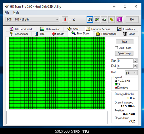Enable the Quick scan checkbox
This screenshot has width=144, height=134.
point(116,48)
